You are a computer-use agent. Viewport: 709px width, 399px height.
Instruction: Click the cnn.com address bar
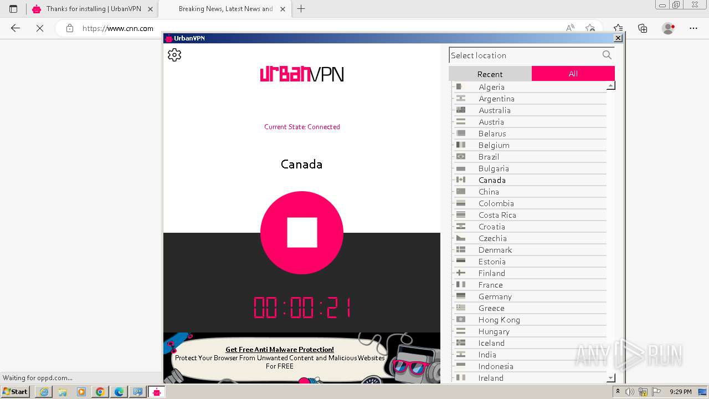pyautogui.click(x=118, y=28)
